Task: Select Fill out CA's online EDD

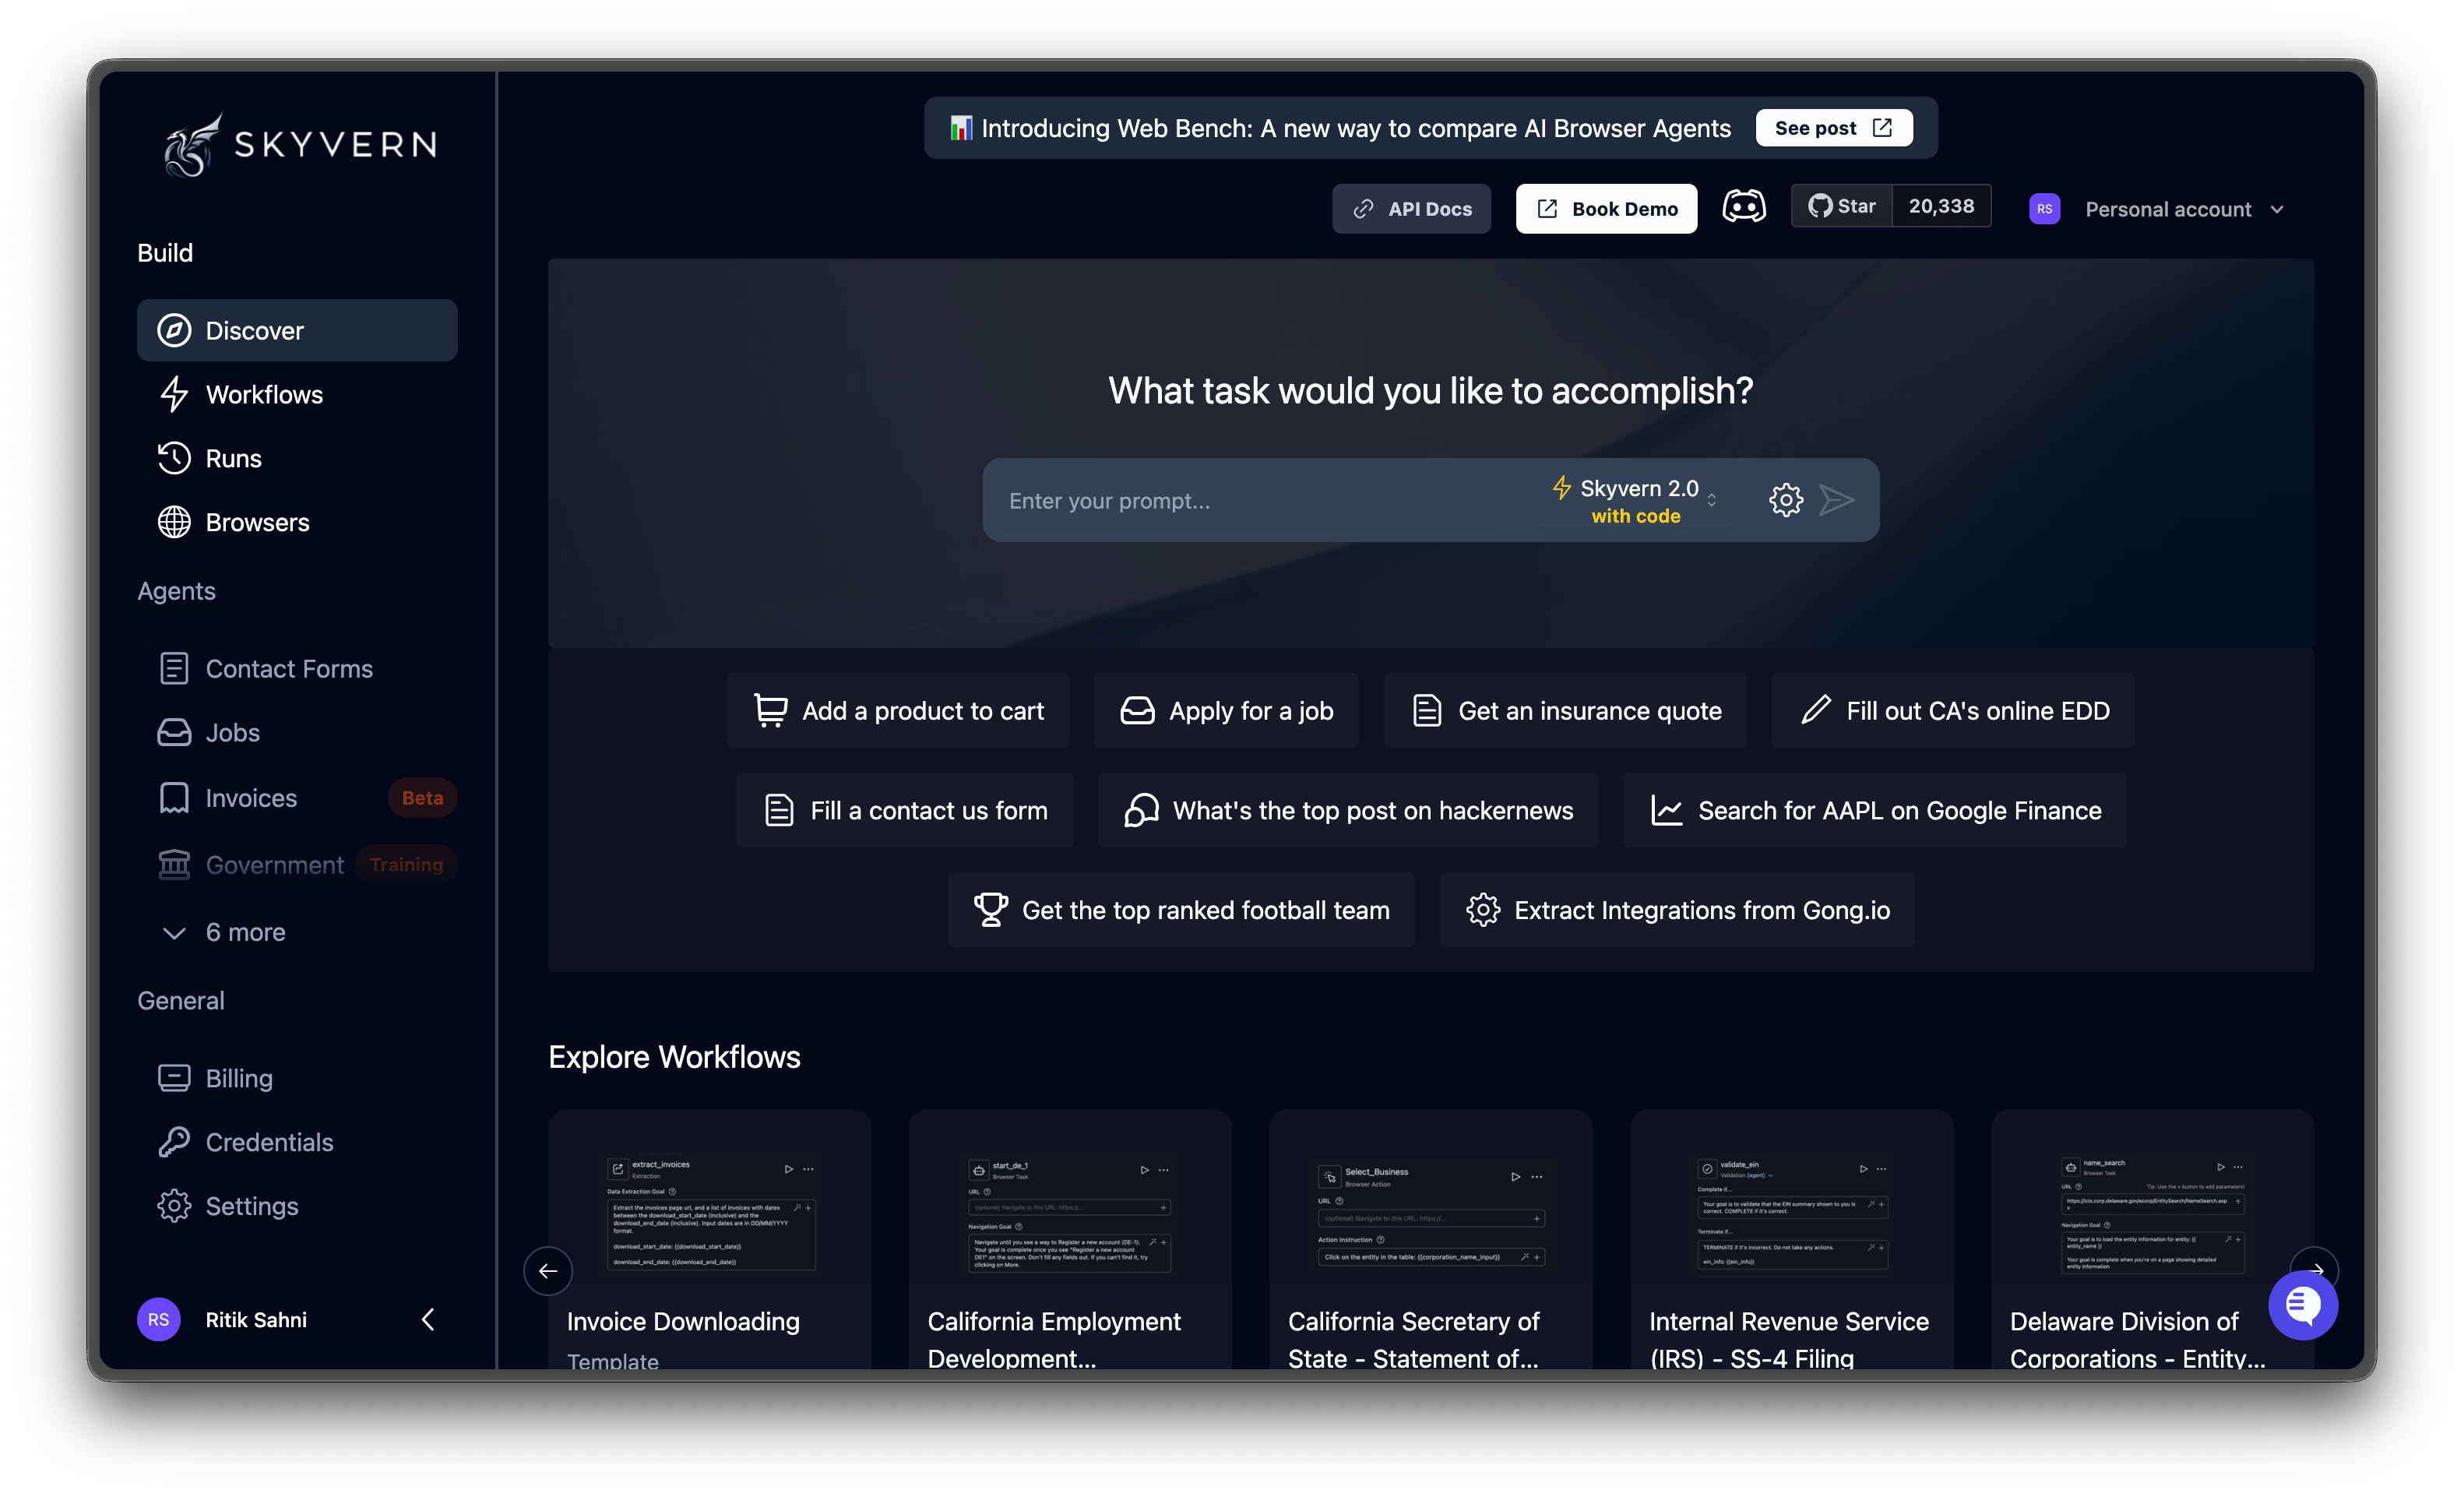Action: [1953, 710]
